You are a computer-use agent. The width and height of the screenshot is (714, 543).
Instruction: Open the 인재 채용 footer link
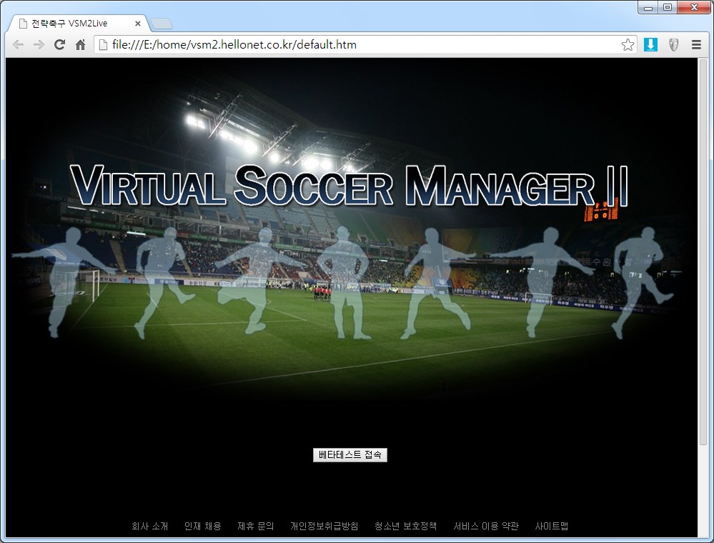pyautogui.click(x=202, y=527)
